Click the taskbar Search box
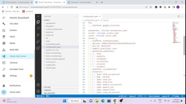This screenshot has height=104, width=186. click(75, 101)
